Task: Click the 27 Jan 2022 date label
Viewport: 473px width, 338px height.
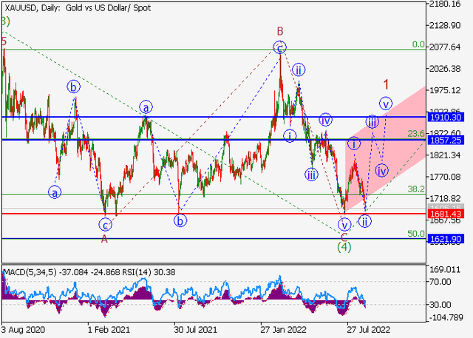Action: coord(283,330)
